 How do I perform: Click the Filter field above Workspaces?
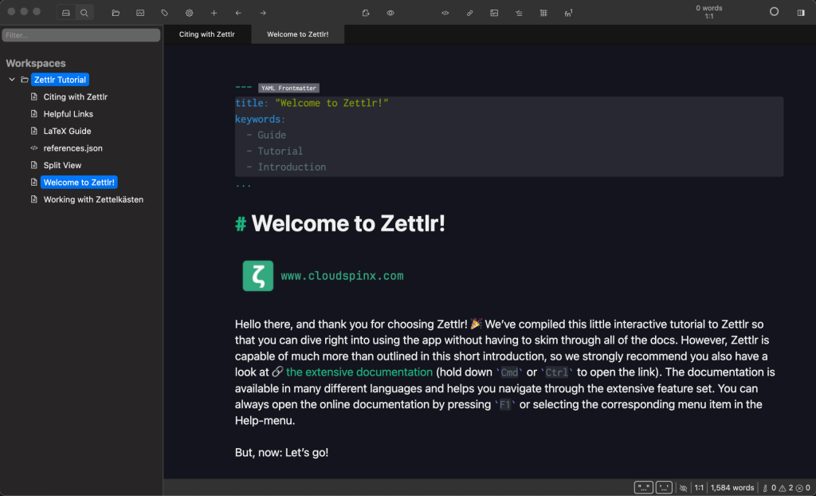click(x=80, y=34)
